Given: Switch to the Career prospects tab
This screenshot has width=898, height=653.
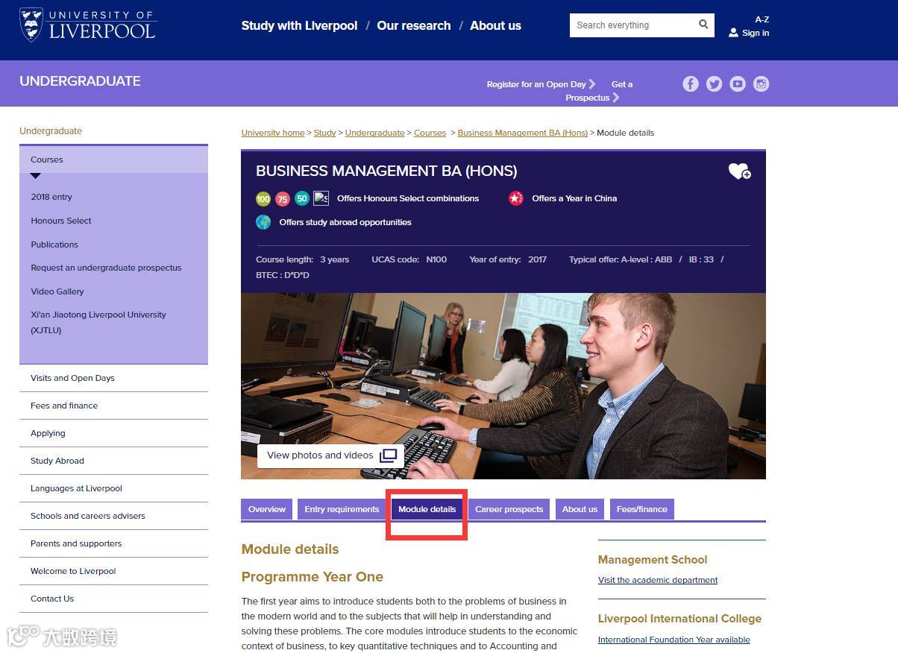Looking at the screenshot, I should click(x=509, y=509).
